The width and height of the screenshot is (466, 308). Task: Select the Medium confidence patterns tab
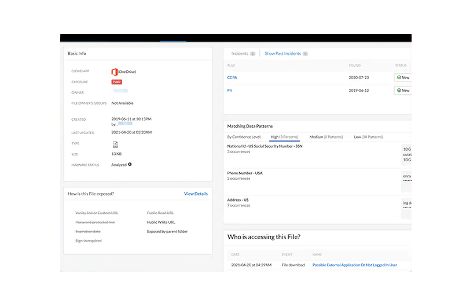click(326, 137)
